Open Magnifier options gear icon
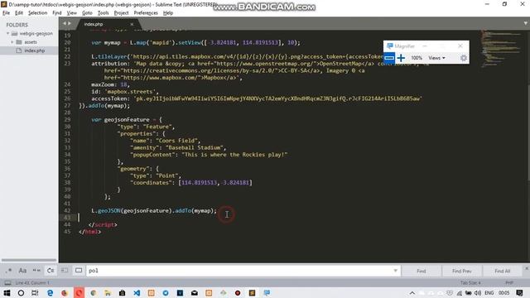The height and width of the screenshot is (298, 530). (x=464, y=58)
